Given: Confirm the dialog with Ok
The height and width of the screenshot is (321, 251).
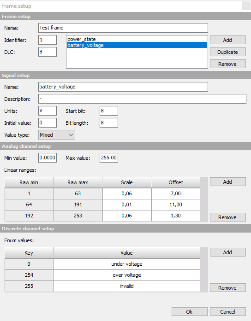Looking at the screenshot, I should pyautogui.click(x=190, y=312).
